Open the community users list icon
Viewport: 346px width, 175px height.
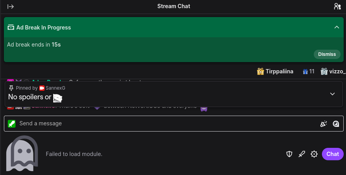coord(337,6)
